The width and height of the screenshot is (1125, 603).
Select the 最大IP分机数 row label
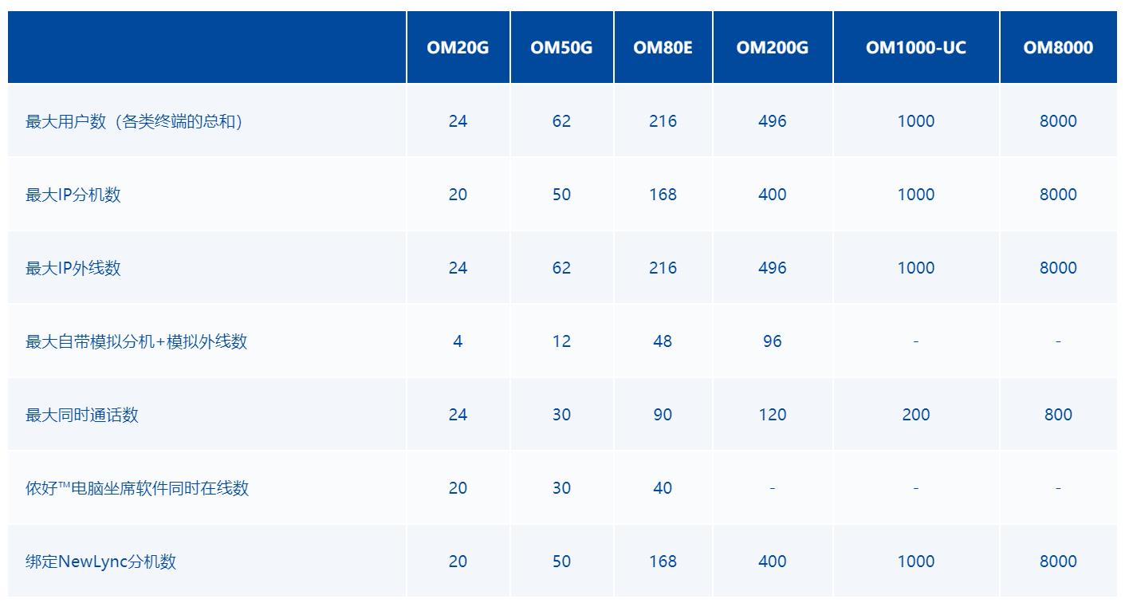(73, 195)
